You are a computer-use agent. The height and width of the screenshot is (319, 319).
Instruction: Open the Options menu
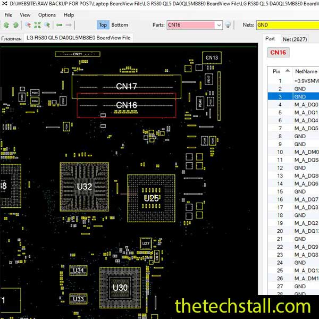coord(47,15)
